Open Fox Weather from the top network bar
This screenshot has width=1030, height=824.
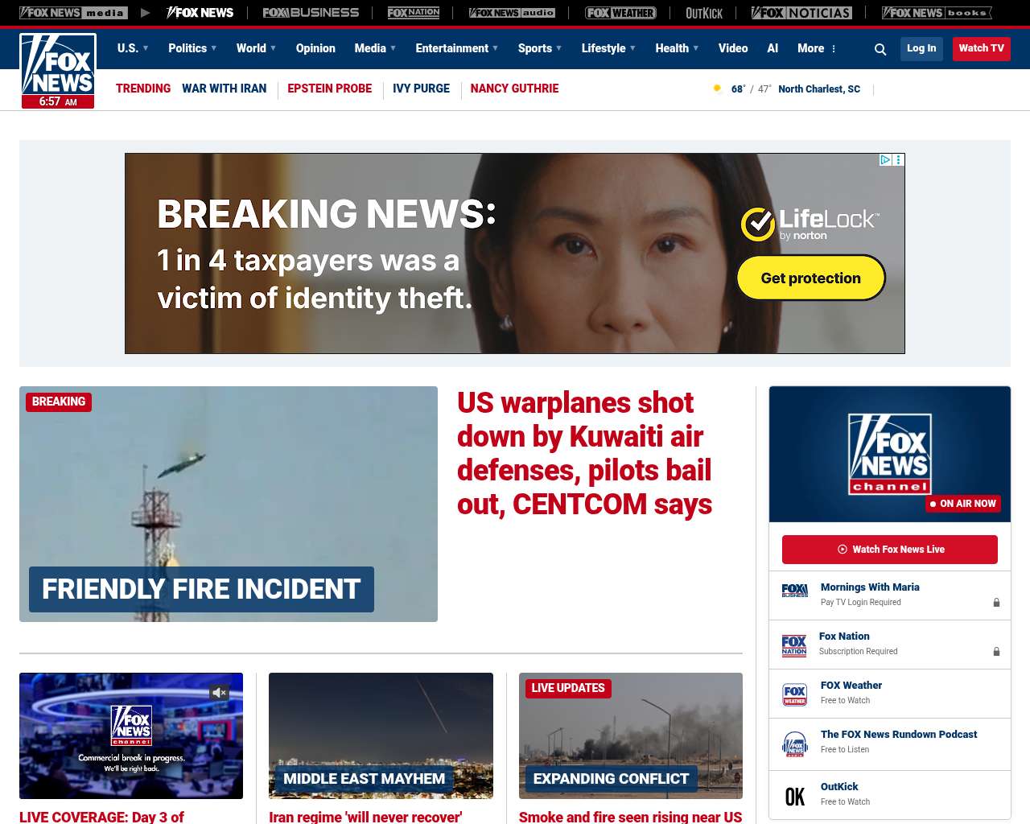pos(620,13)
